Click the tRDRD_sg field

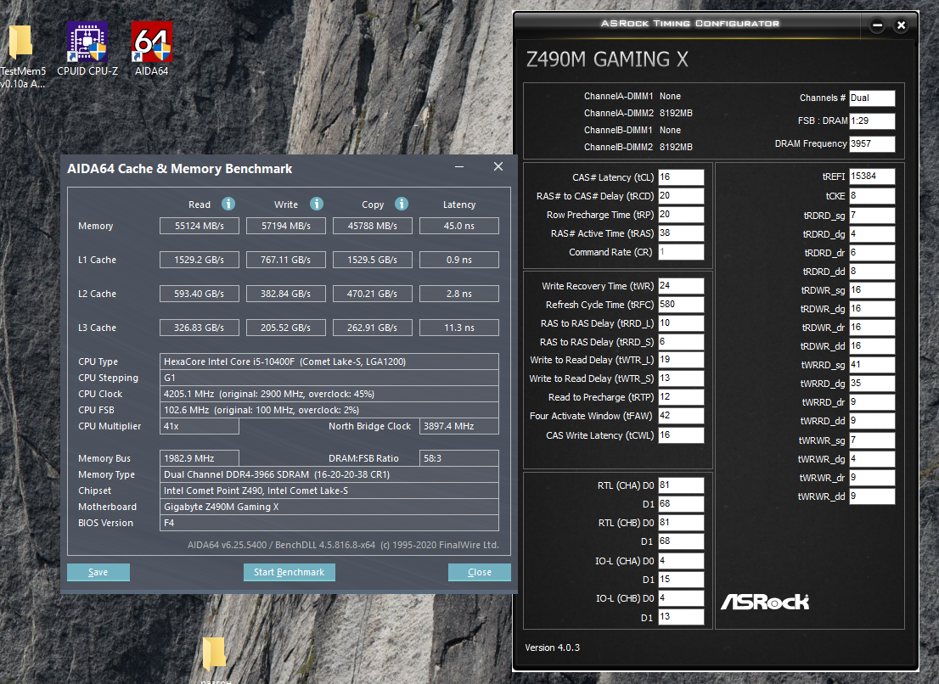pos(872,216)
